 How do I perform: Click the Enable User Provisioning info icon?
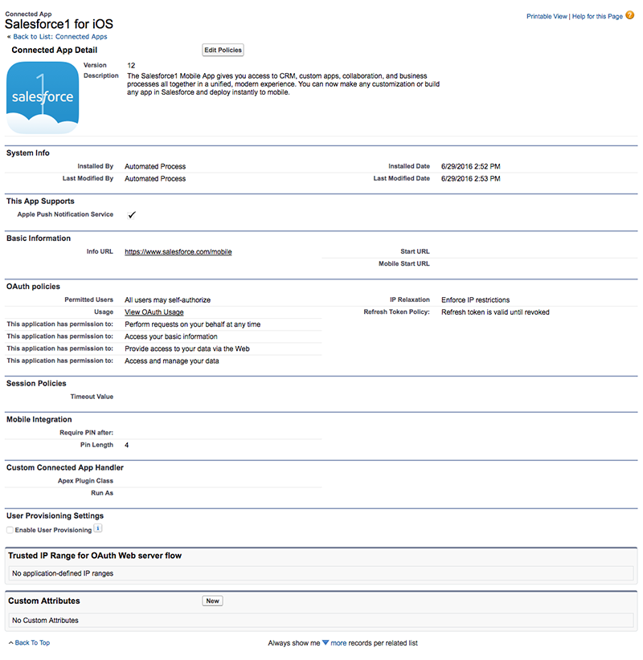pos(98,528)
